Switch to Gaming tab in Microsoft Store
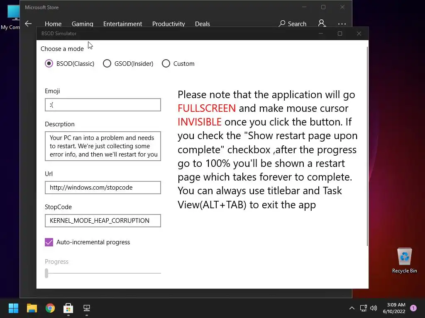This screenshot has height=318, width=425. tap(83, 24)
